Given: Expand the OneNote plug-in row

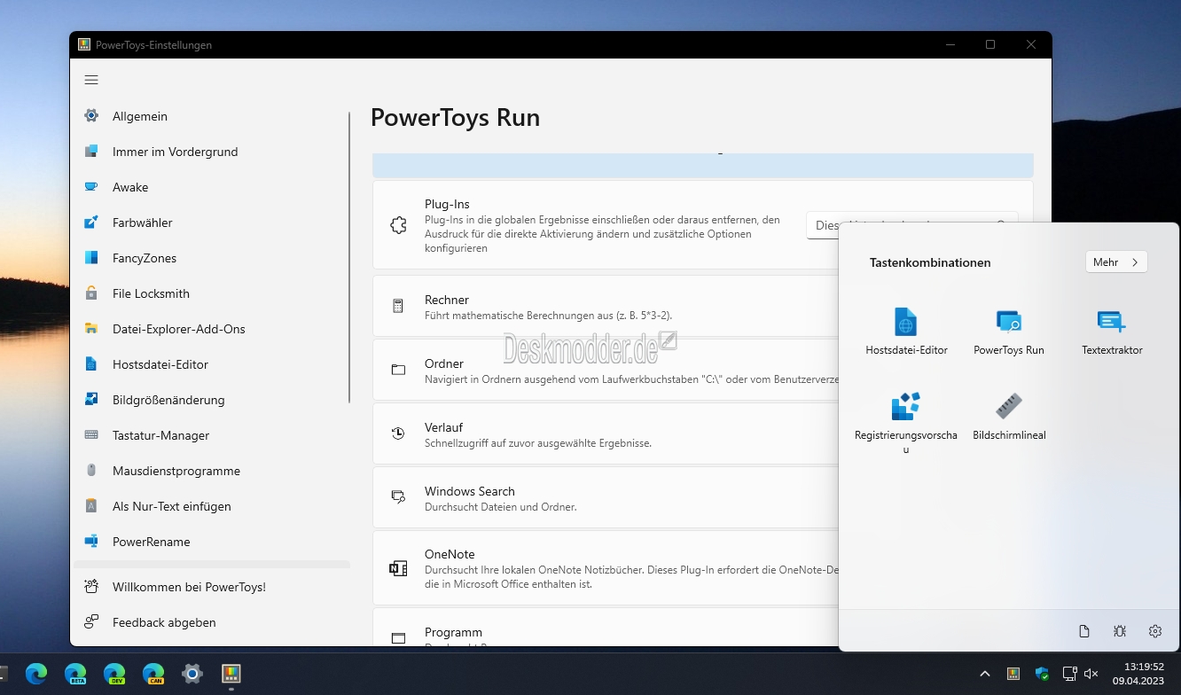Looking at the screenshot, I should (x=606, y=568).
